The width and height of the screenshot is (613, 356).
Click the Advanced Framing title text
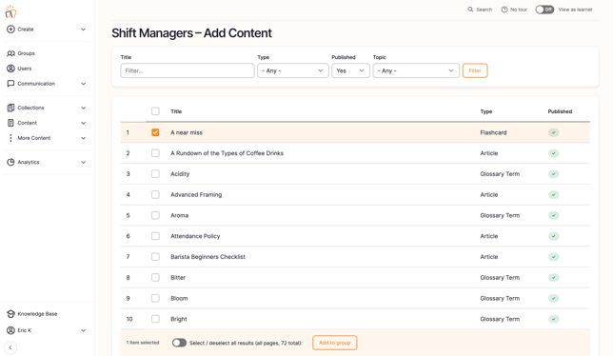[196, 194]
